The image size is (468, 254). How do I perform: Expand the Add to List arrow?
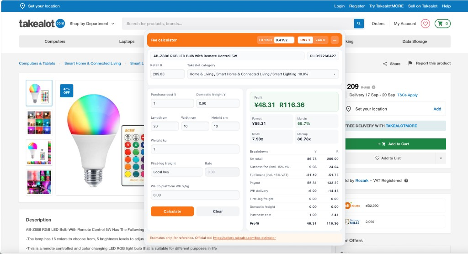(x=441, y=158)
